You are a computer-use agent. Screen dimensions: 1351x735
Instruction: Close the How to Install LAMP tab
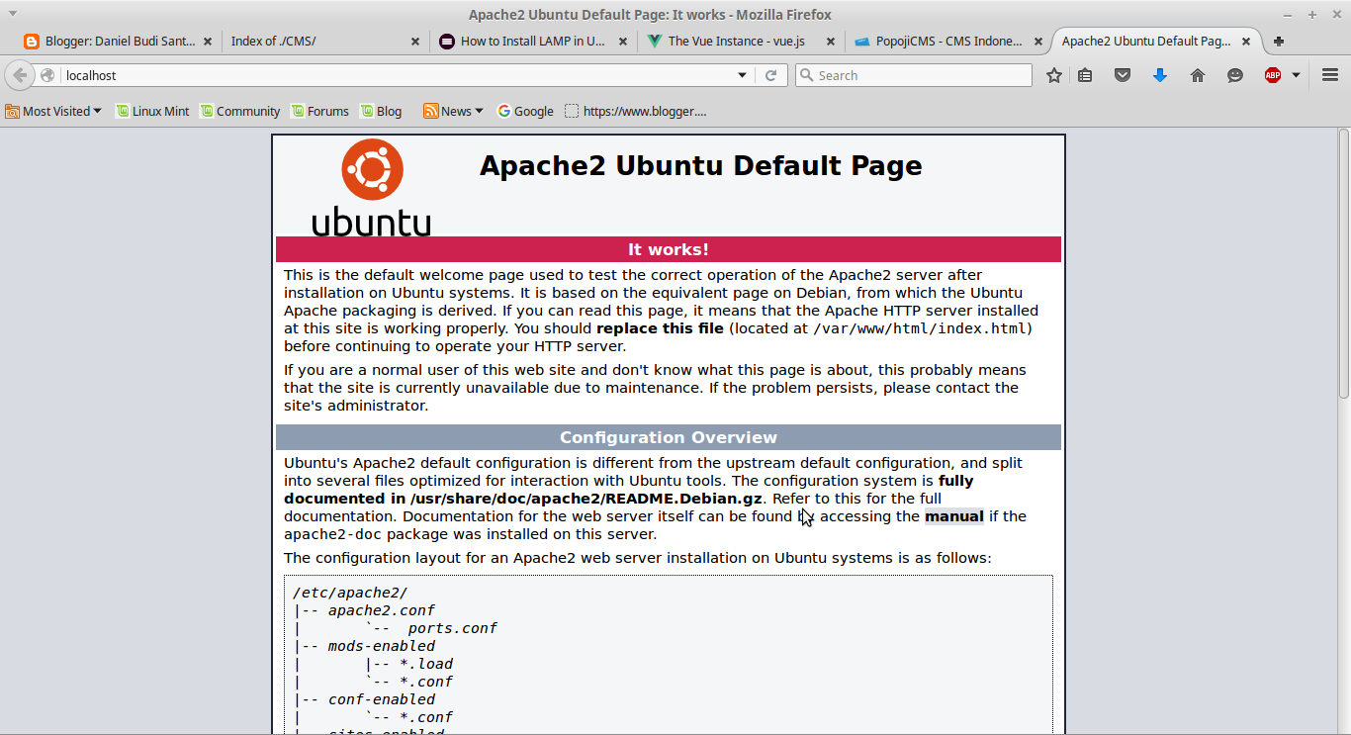point(623,42)
